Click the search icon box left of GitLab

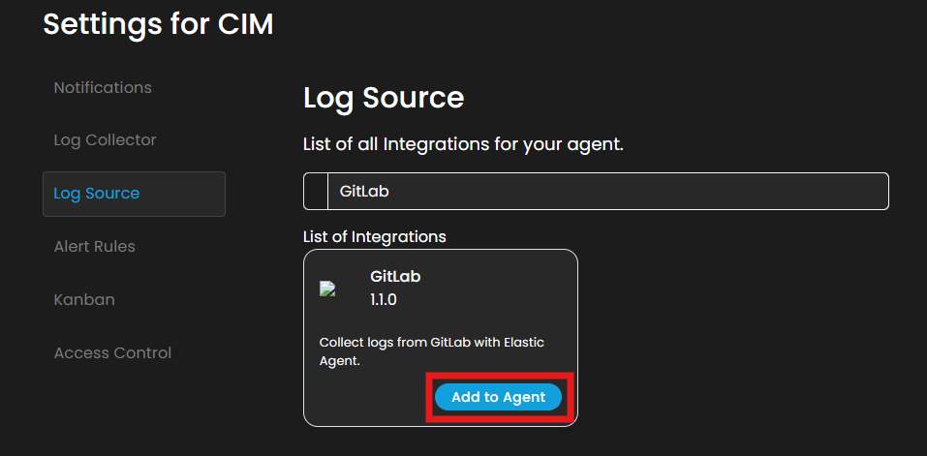(316, 192)
